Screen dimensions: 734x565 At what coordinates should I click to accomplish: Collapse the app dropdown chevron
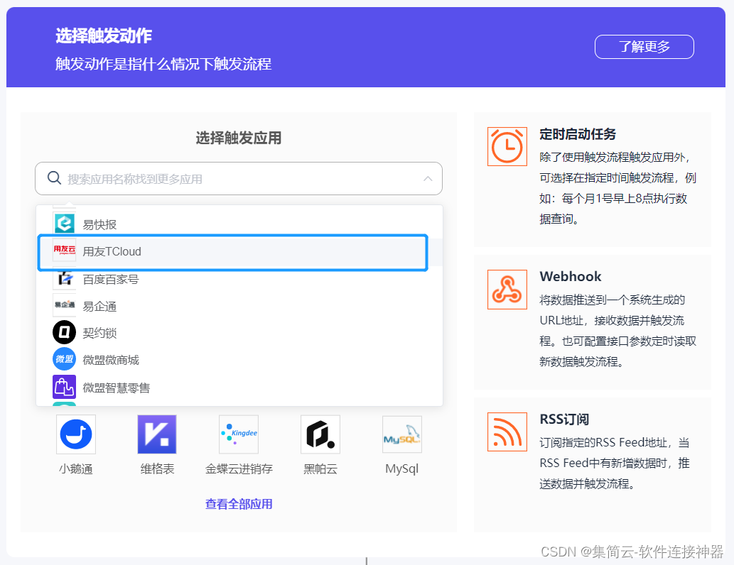click(428, 179)
